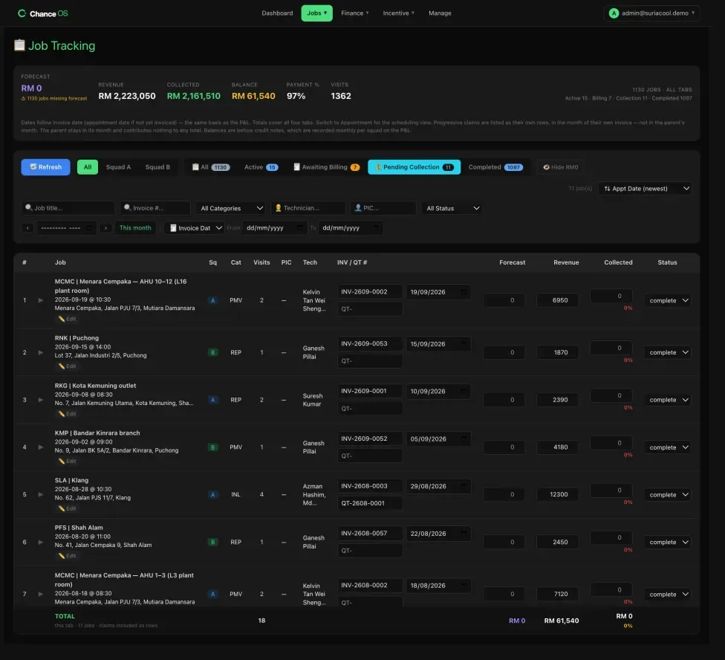The width and height of the screenshot is (725, 660).
Task: Open date picker icon for 15/09/2026
Action: tap(464, 343)
